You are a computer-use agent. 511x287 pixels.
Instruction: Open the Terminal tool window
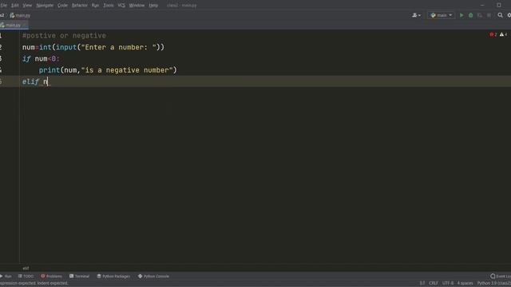[x=80, y=277]
